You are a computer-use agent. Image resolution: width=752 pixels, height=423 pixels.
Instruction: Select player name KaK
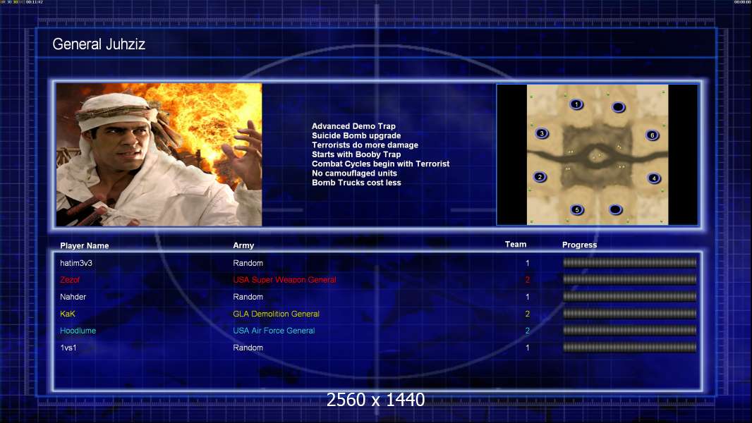68,314
